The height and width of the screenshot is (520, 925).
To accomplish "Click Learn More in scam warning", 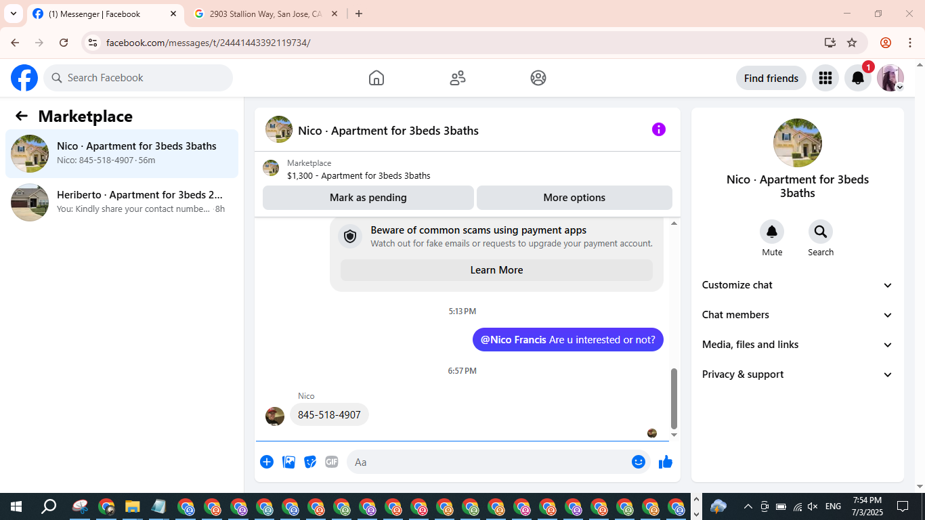I will (x=496, y=270).
